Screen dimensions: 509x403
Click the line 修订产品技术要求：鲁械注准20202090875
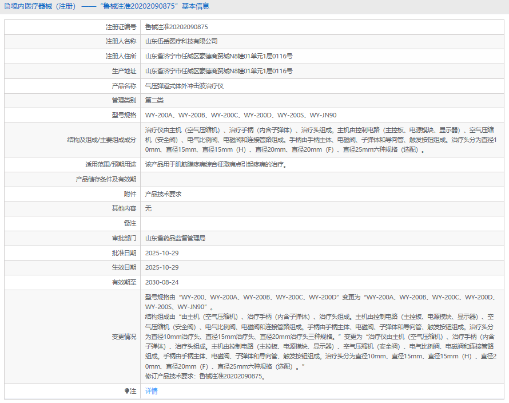pyautogui.click(x=206, y=376)
